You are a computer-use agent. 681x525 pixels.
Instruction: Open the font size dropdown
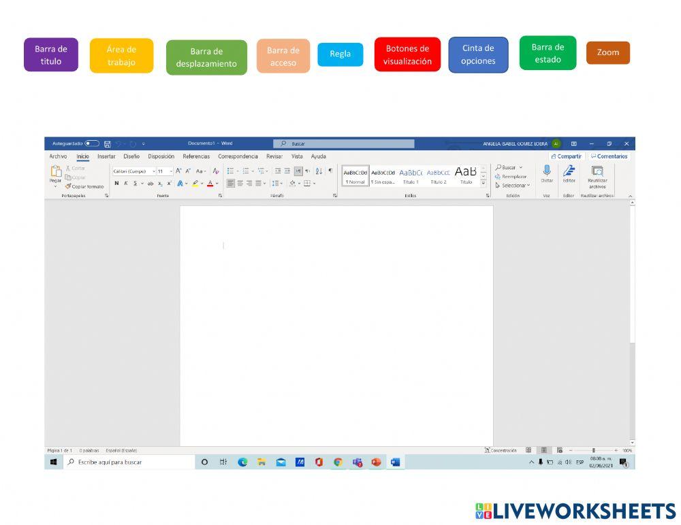pyautogui.click(x=171, y=171)
